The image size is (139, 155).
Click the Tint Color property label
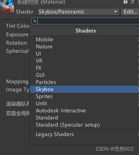tap(18, 26)
